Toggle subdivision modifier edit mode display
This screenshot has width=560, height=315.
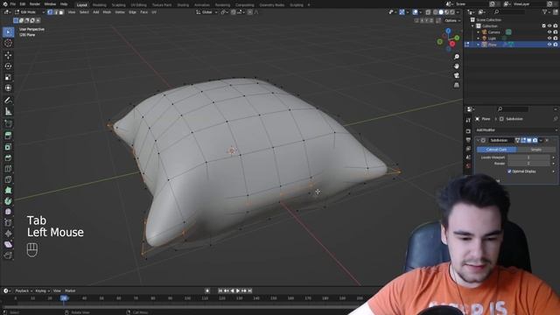point(523,140)
